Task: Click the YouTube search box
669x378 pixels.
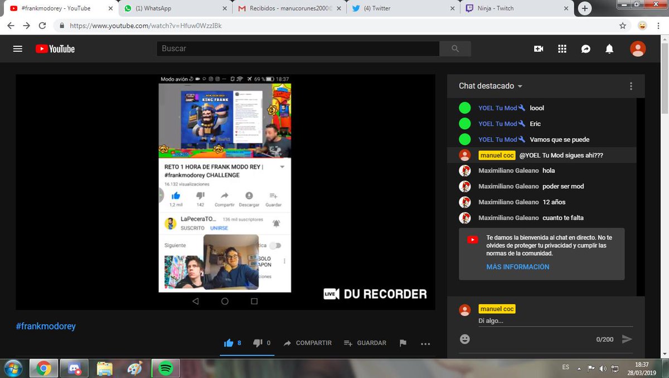Action: pos(298,49)
